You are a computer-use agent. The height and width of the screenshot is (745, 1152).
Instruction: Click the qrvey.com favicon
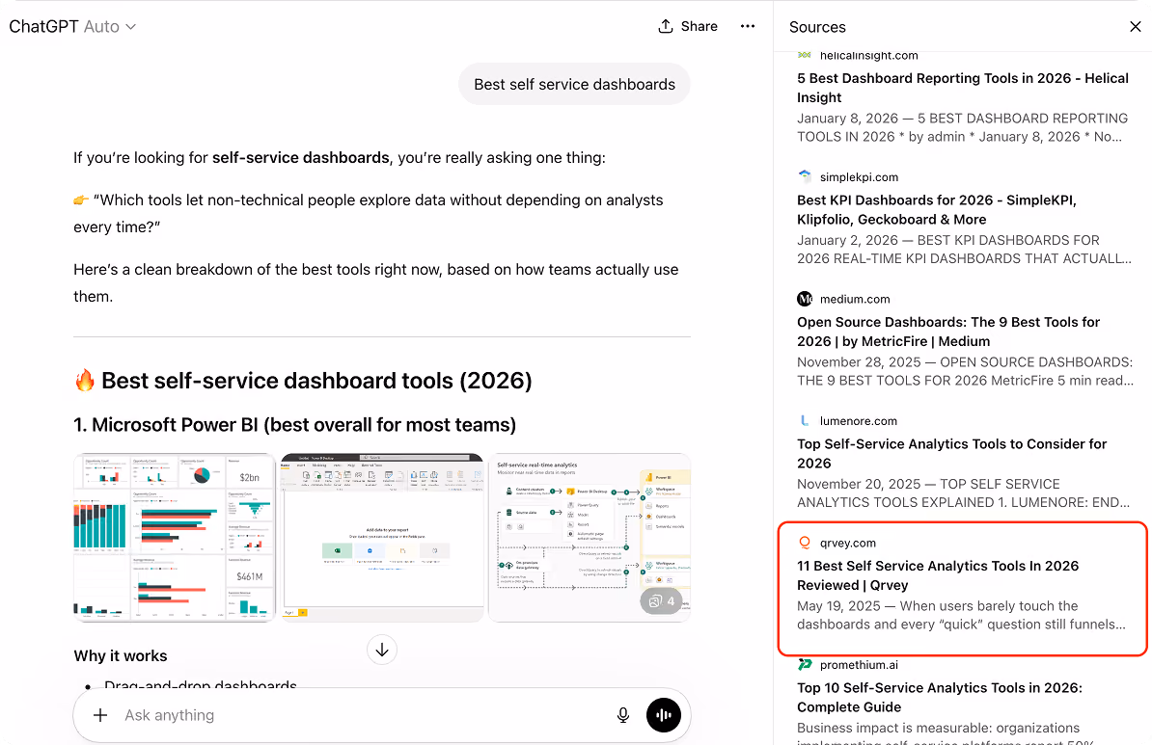tap(805, 543)
